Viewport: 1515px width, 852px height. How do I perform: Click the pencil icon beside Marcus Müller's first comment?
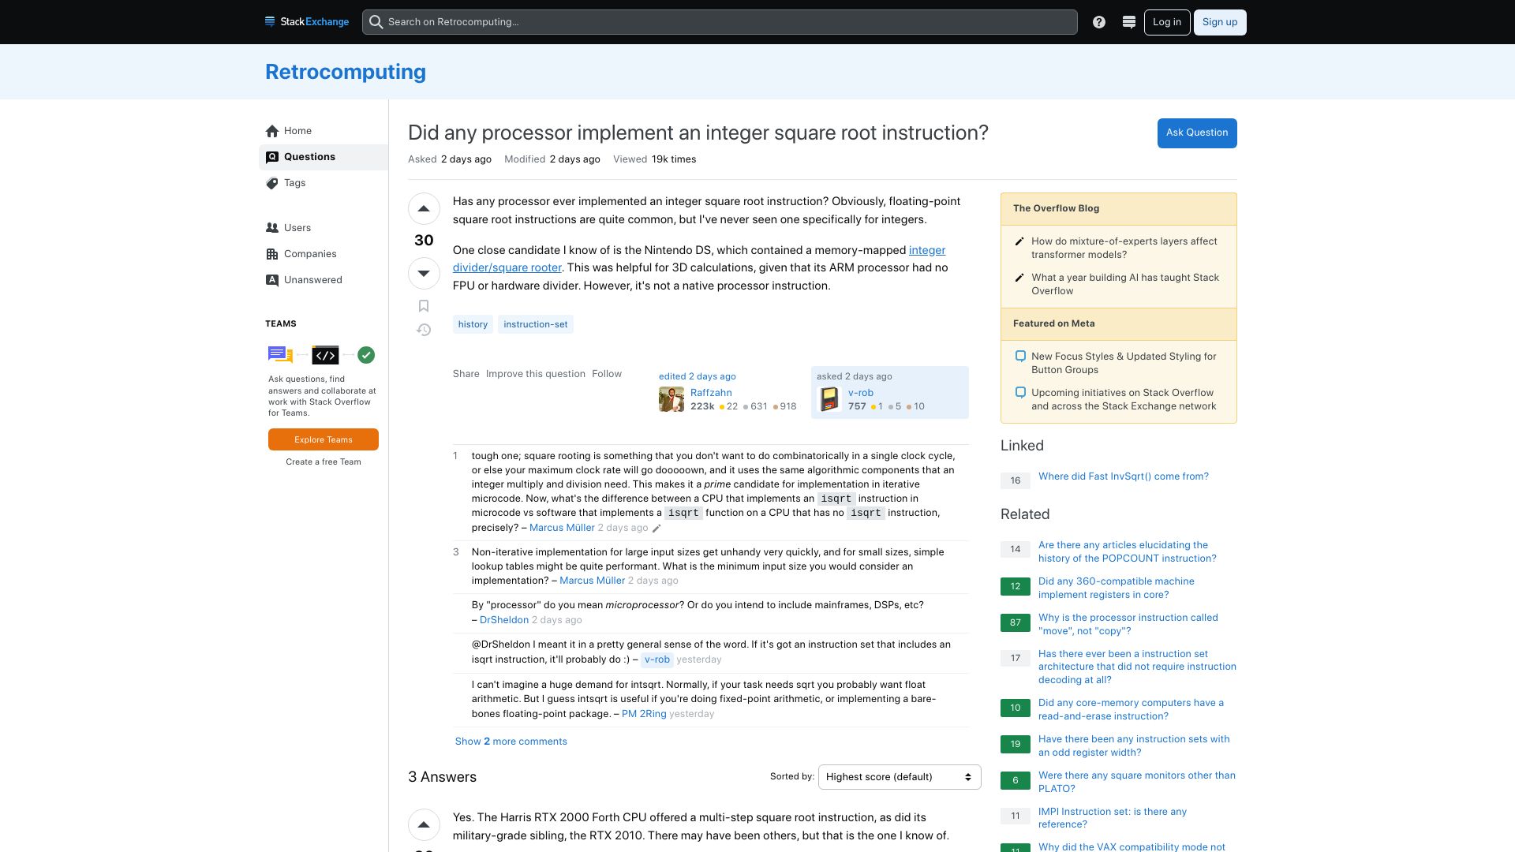[x=656, y=529]
